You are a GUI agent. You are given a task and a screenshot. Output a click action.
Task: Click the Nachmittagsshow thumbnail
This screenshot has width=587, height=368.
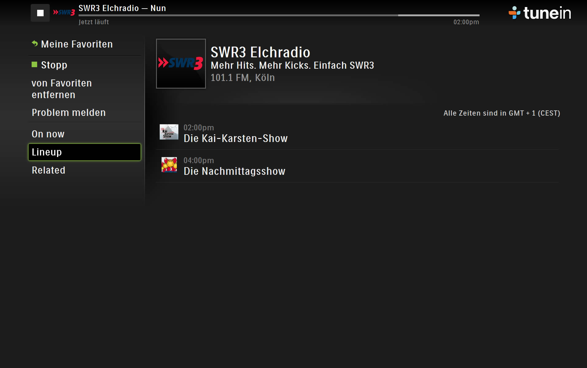coord(169,165)
